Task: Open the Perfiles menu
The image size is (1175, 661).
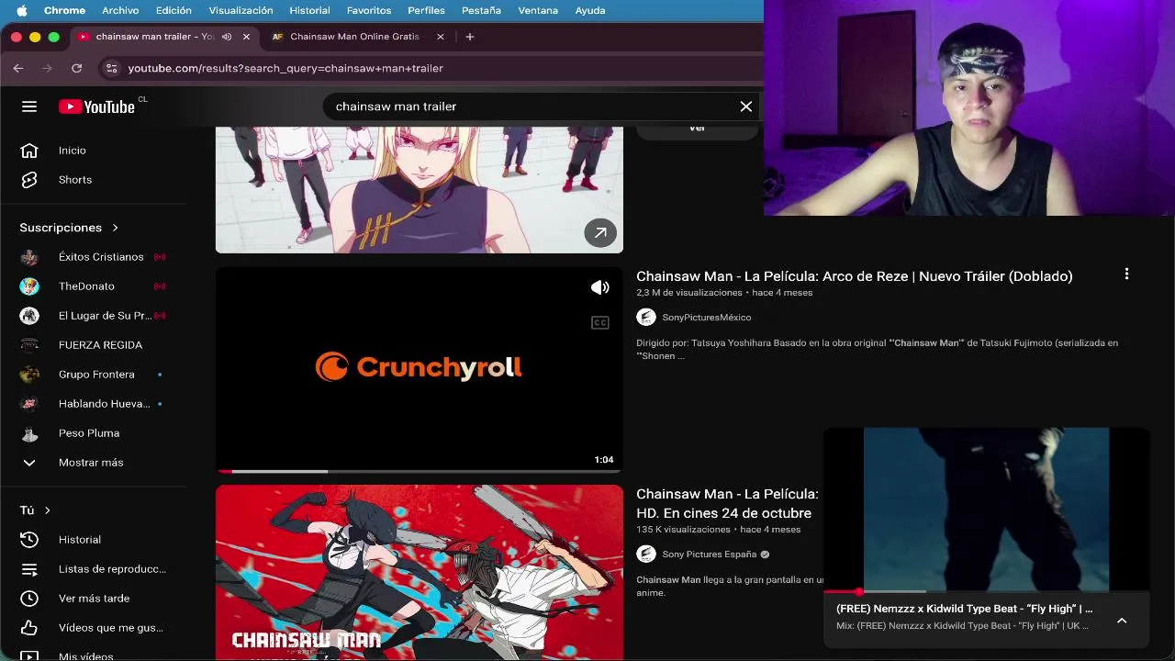Action: pos(426,10)
